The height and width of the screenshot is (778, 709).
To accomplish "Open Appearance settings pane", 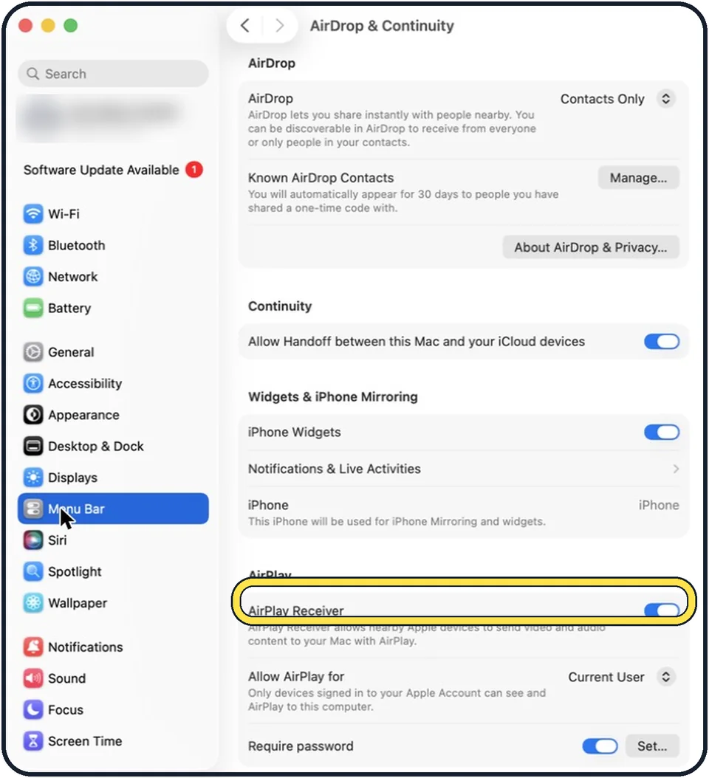I will [113, 415].
